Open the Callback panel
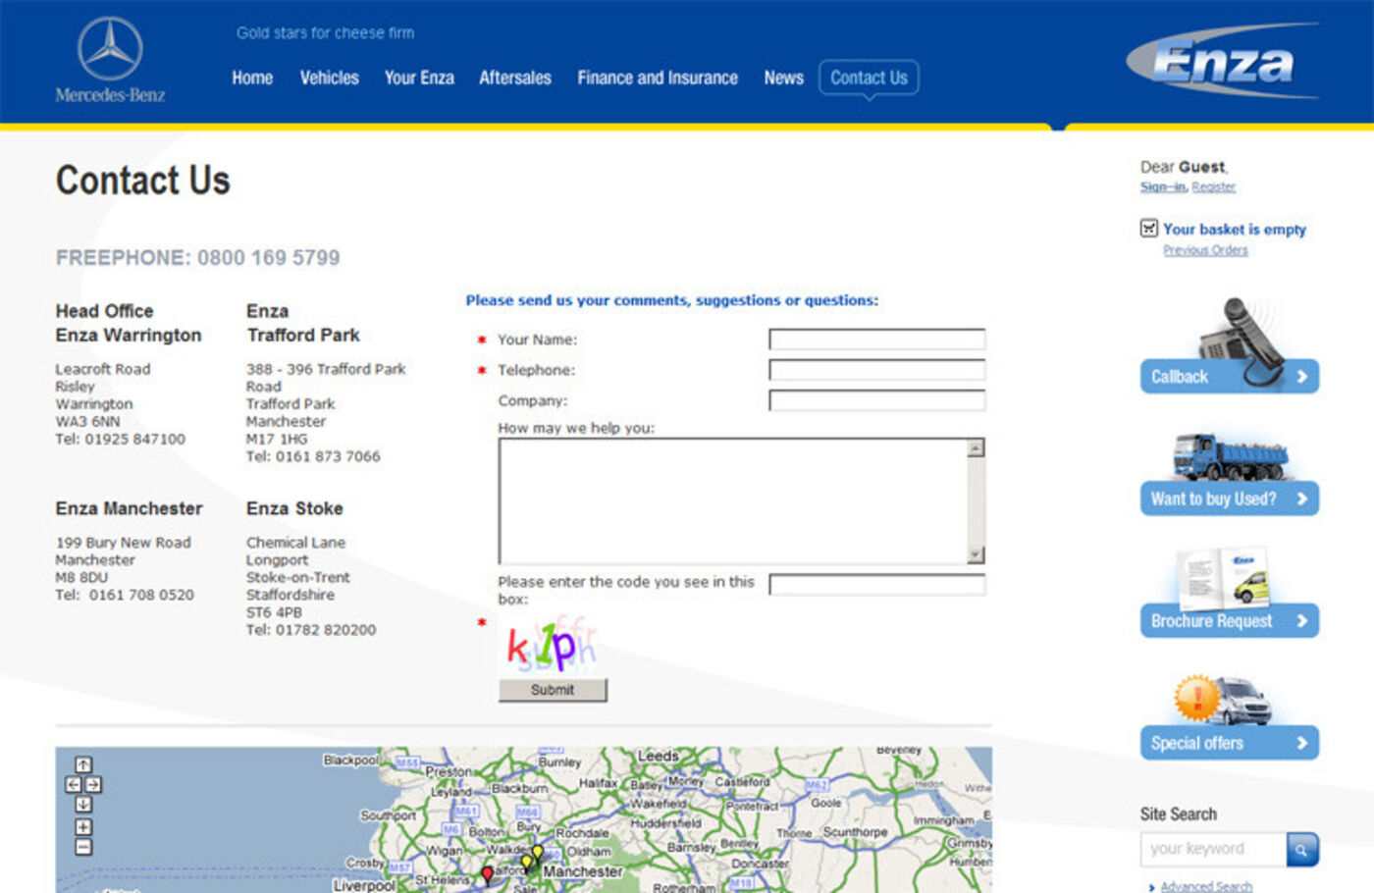The image size is (1374, 893). click(1229, 377)
